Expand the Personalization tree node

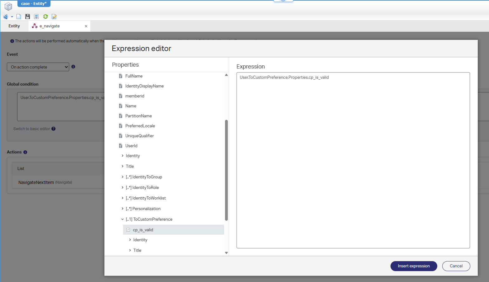pos(122,209)
